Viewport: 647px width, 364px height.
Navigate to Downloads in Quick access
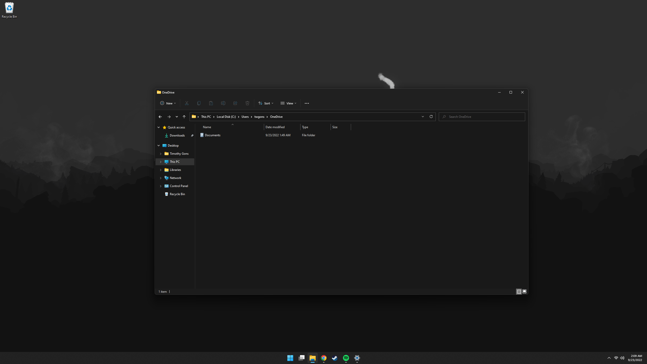coord(177,135)
